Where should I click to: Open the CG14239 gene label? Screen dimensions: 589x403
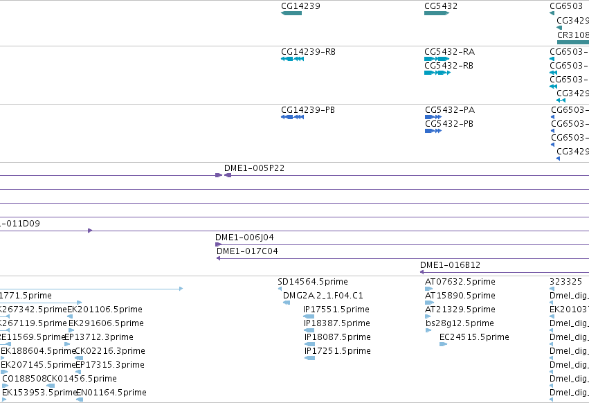click(x=300, y=6)
